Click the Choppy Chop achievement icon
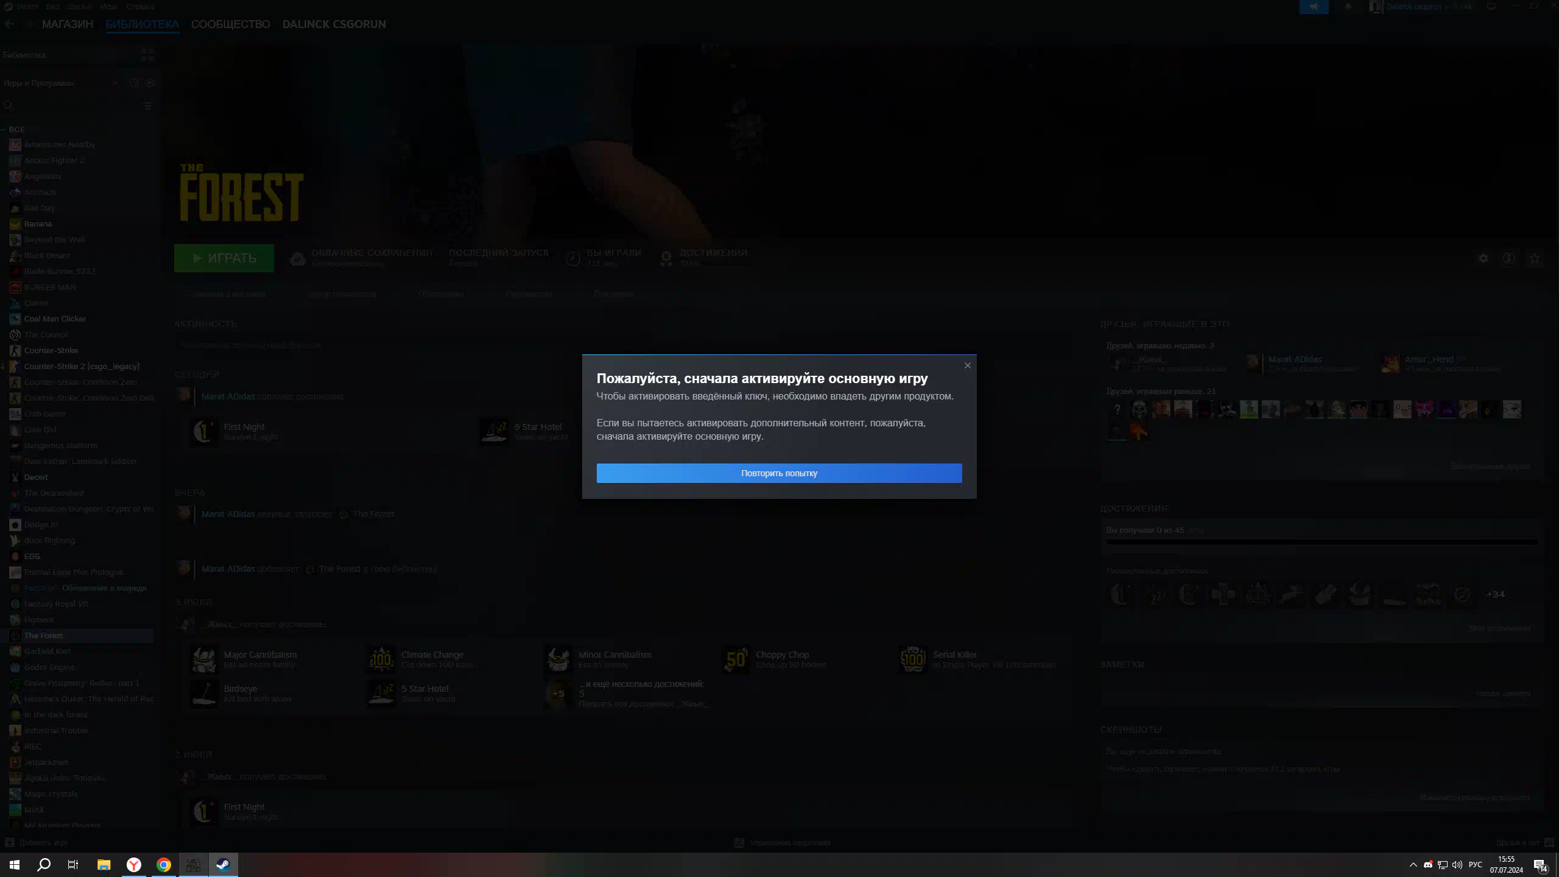 click(736, 660)
